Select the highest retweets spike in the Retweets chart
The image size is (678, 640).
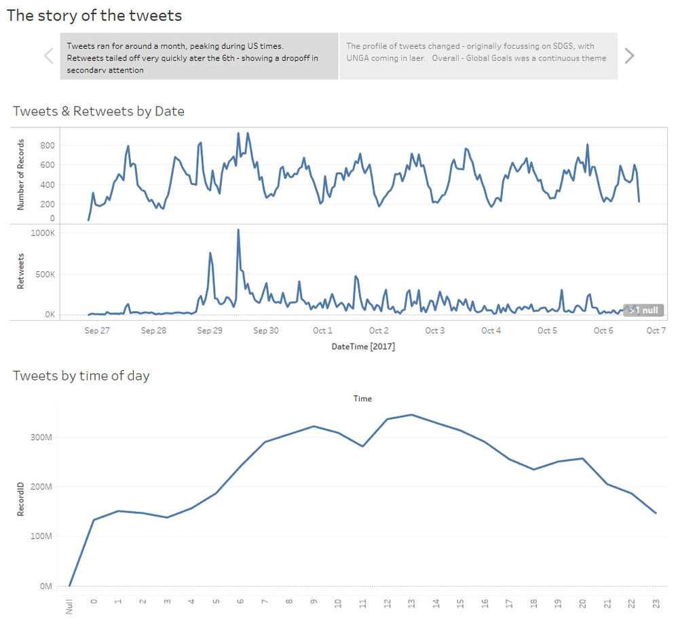click(238, 231)
